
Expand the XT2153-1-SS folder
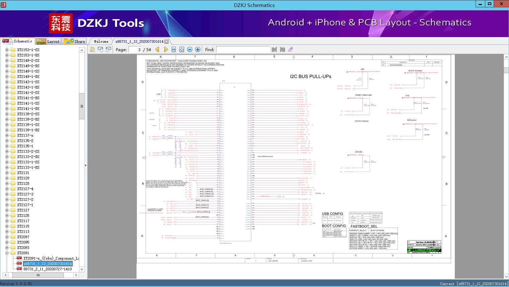click(x=7, y=50)
